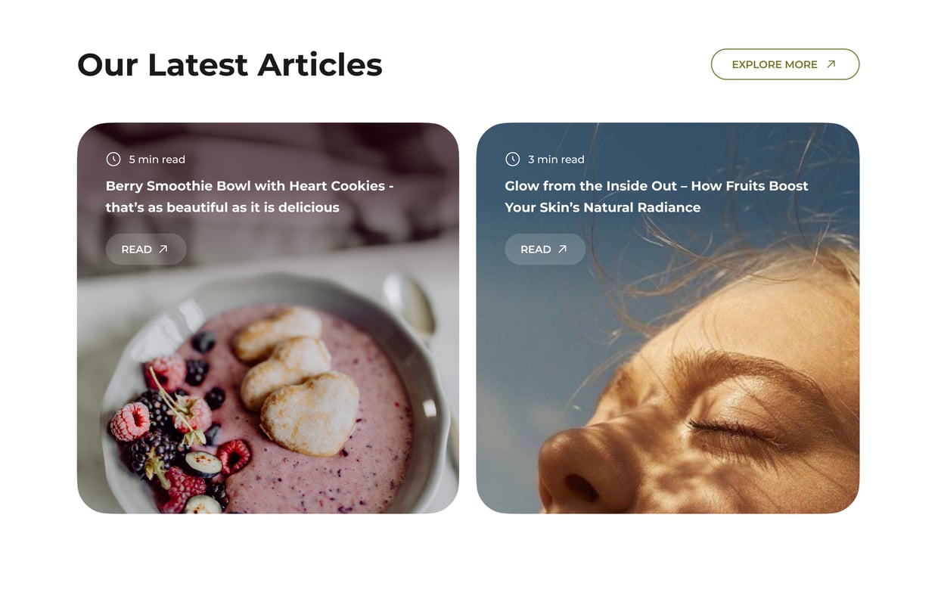Select the Glow from the Inside Out title
Screen dimensions: 938x608
657,197
